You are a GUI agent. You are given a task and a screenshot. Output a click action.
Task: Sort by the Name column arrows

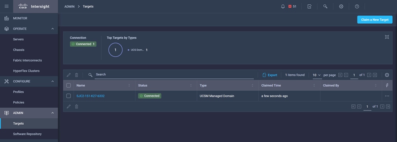(x=129, y=86)
